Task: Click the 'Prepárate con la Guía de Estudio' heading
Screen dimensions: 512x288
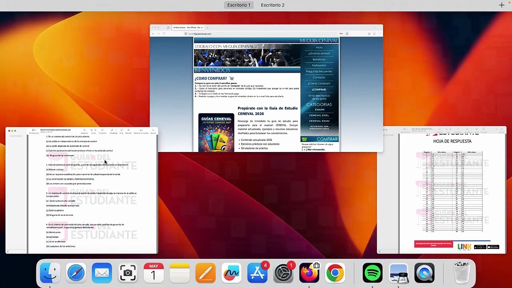Action: coord(268,111)
